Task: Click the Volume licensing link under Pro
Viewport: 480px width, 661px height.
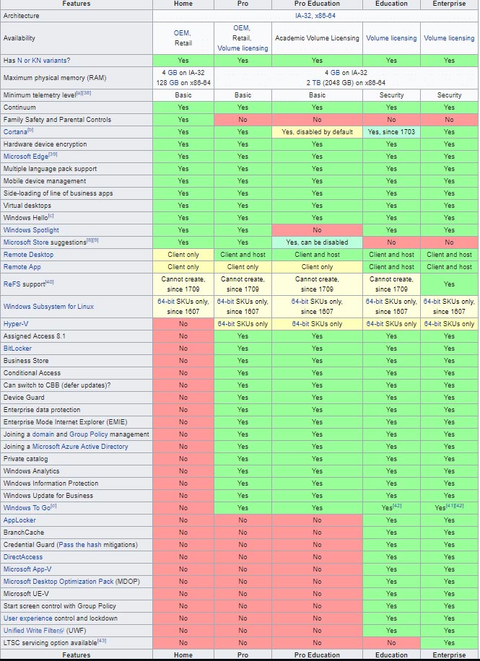Action: [243, 48]
